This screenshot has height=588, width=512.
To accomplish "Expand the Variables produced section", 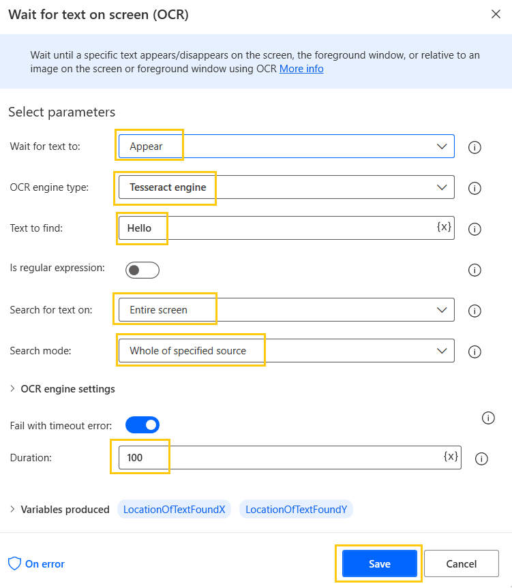I will (59, 509).
